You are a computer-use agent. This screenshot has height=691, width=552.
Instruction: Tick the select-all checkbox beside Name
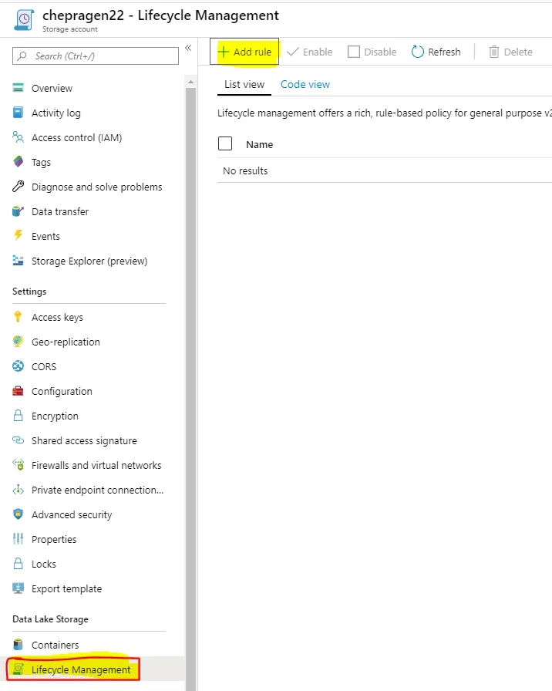pos(225,143)
